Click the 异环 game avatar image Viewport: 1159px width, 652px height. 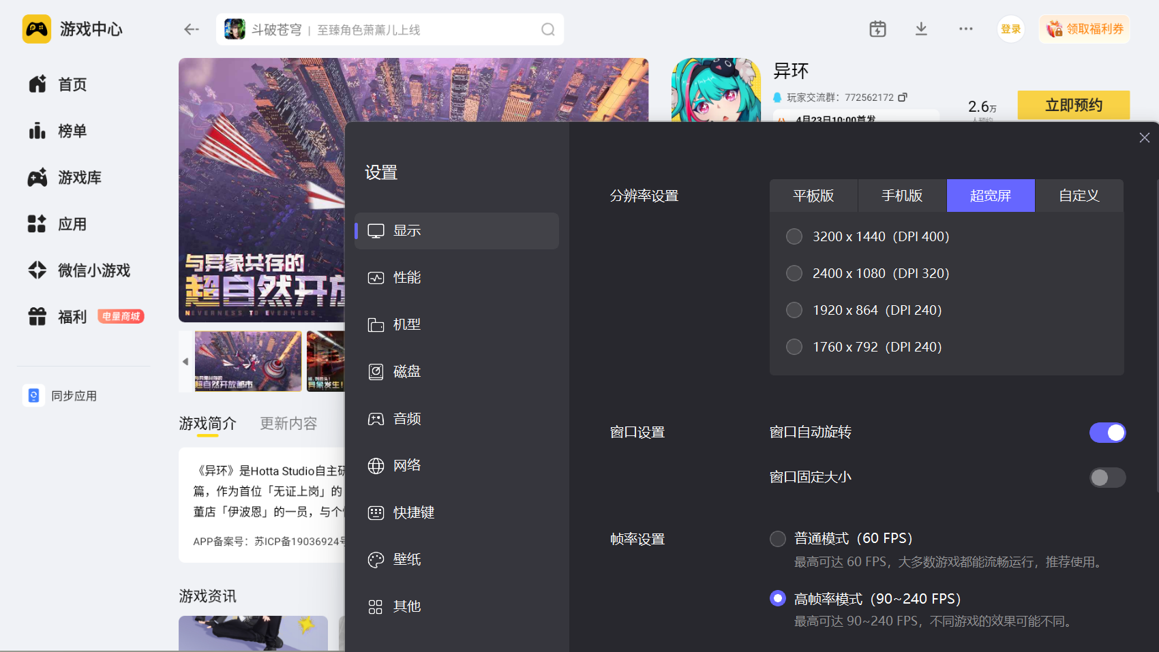click(x=716, y=90)
